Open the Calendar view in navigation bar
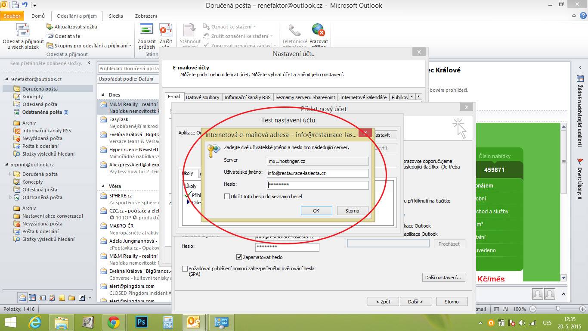The image size is (588, 331). click(x=33, y=297)
